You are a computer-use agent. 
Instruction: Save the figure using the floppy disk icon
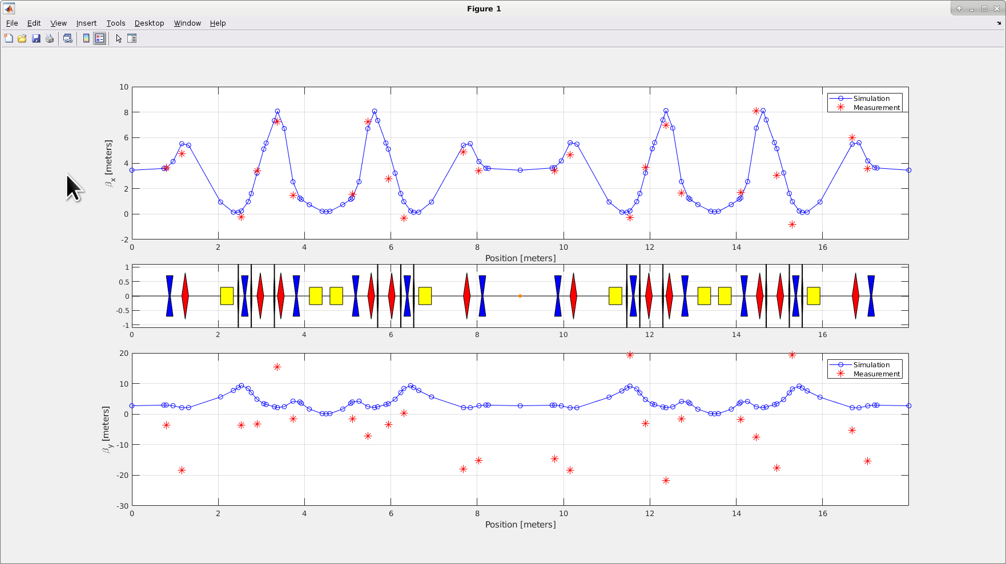(x=36, y=38)
